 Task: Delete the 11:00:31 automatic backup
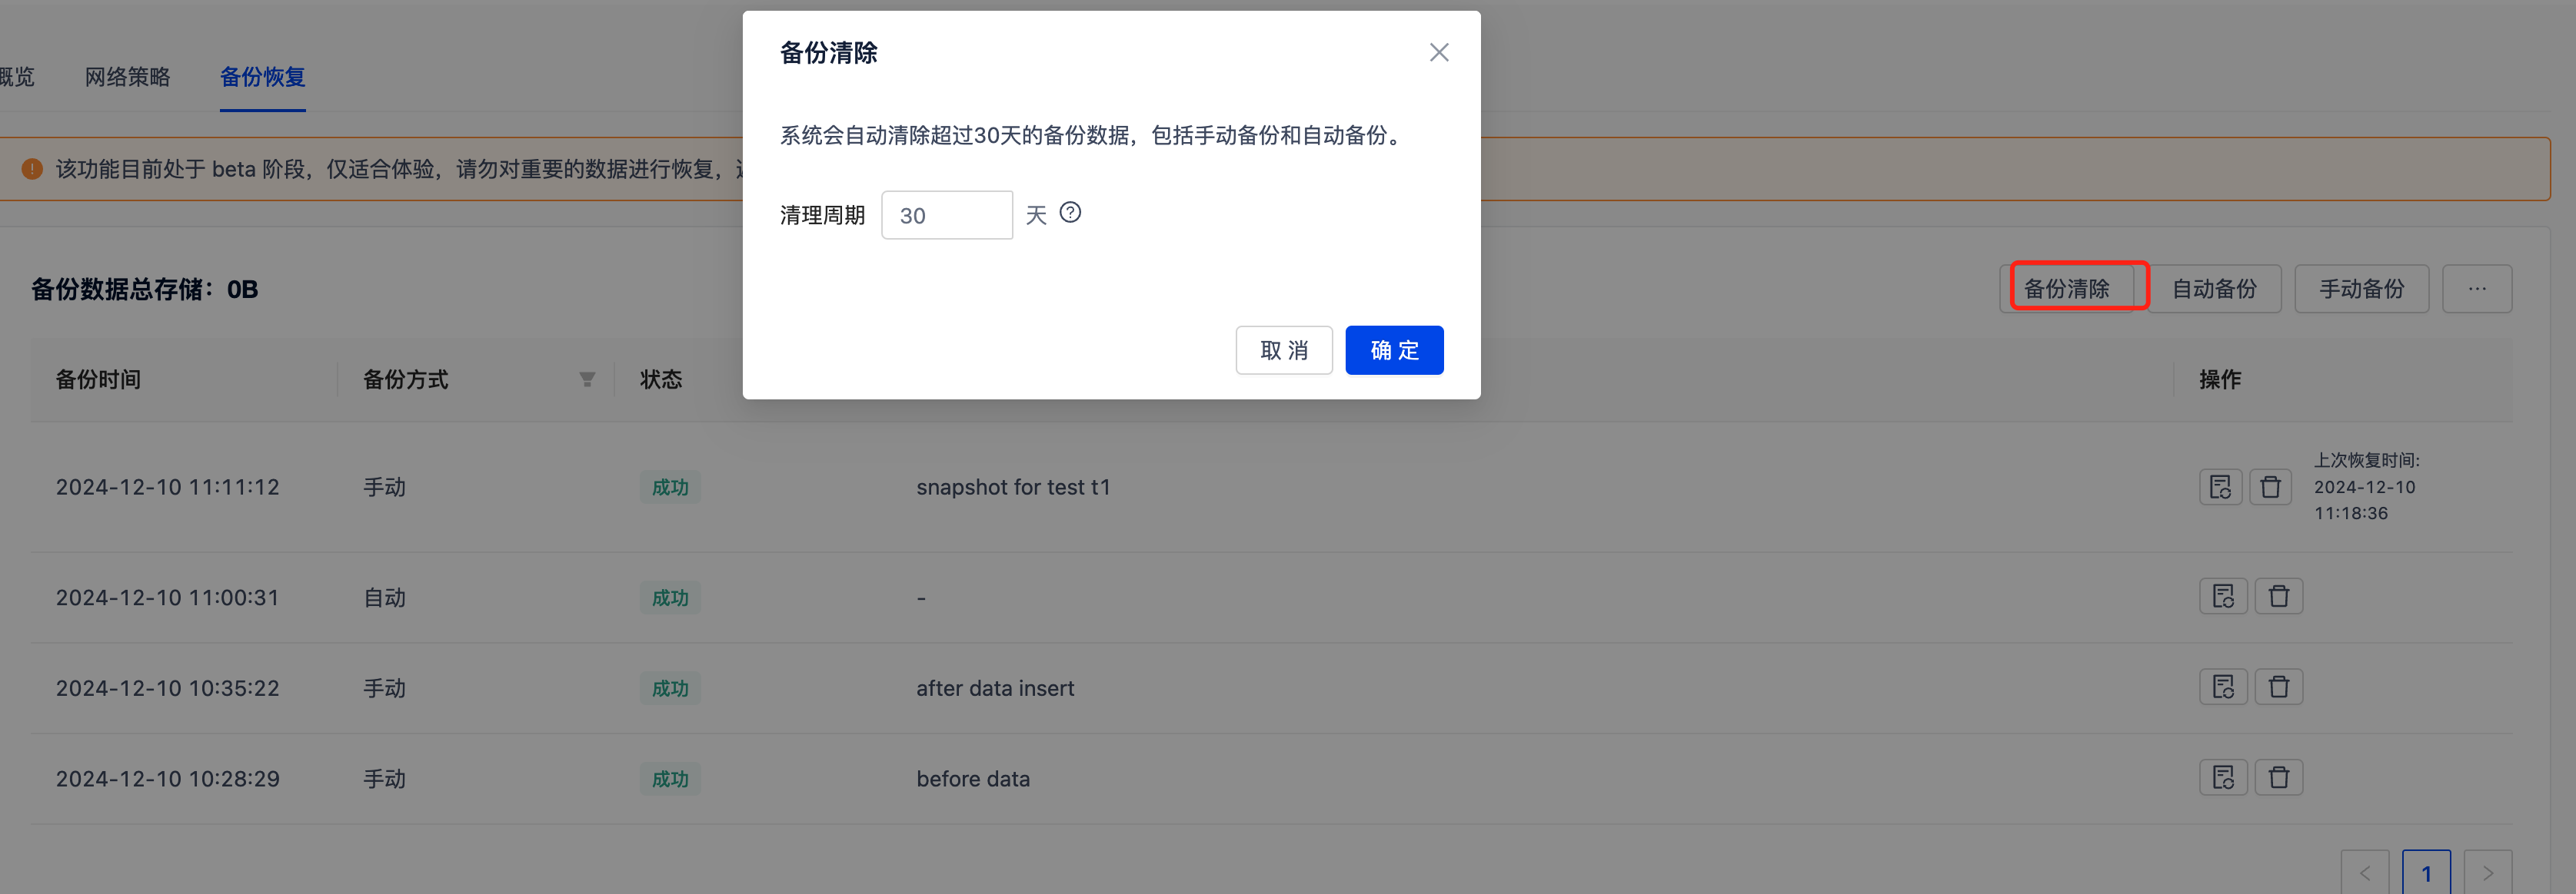pos(2278,596)
